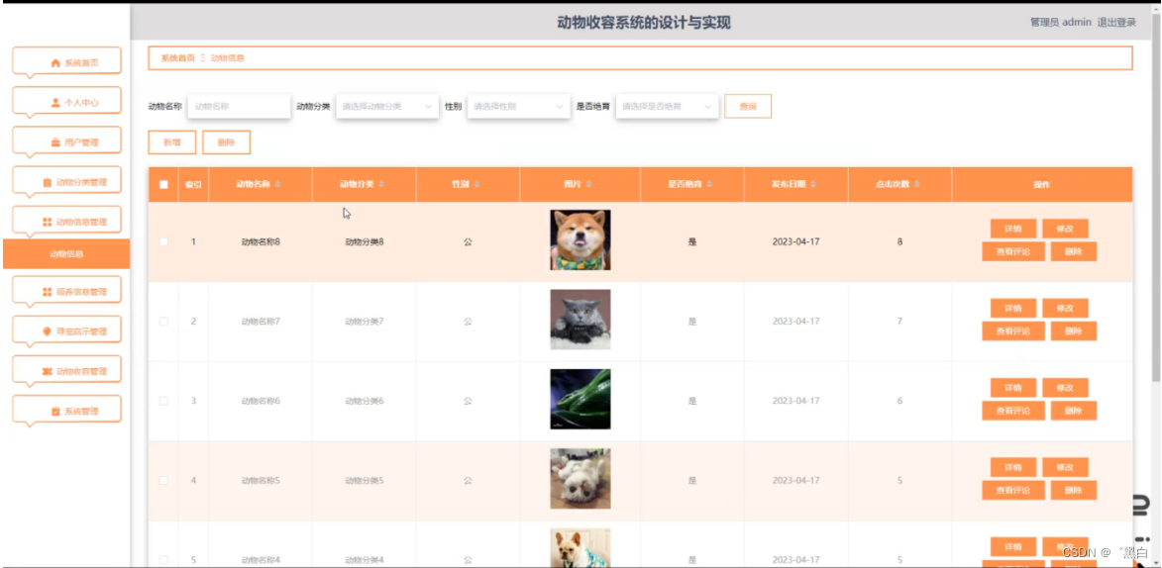
Task: Open the 动物分类 filter dropdown
Action: (x=387, y=107)
